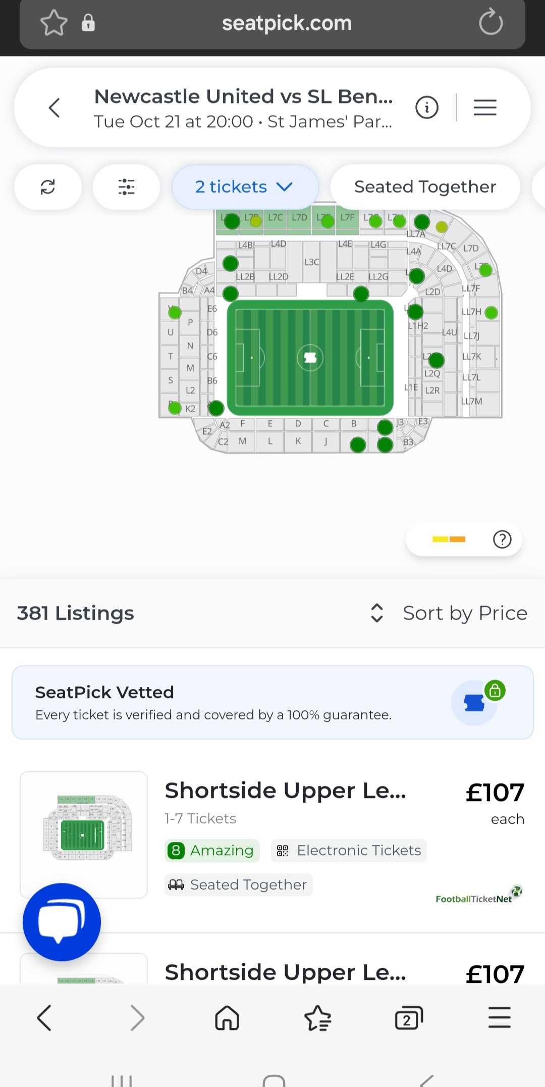Screen dimensions: 545x1087
Task: Open the blue chat support bubble
Action: (x=62, y=922)
